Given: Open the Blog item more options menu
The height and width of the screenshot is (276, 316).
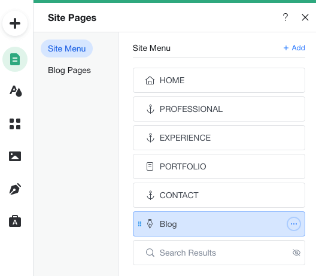Looking at the screenshot, I should [294, 224].
